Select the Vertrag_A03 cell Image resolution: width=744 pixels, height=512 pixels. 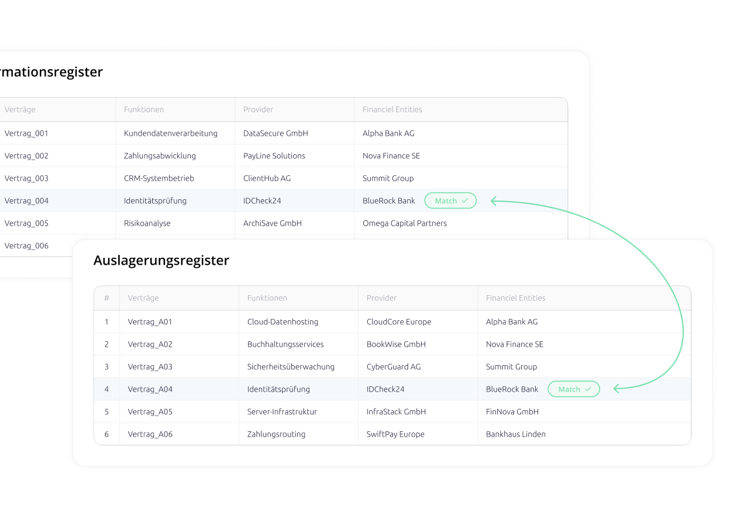coord(150,367)
